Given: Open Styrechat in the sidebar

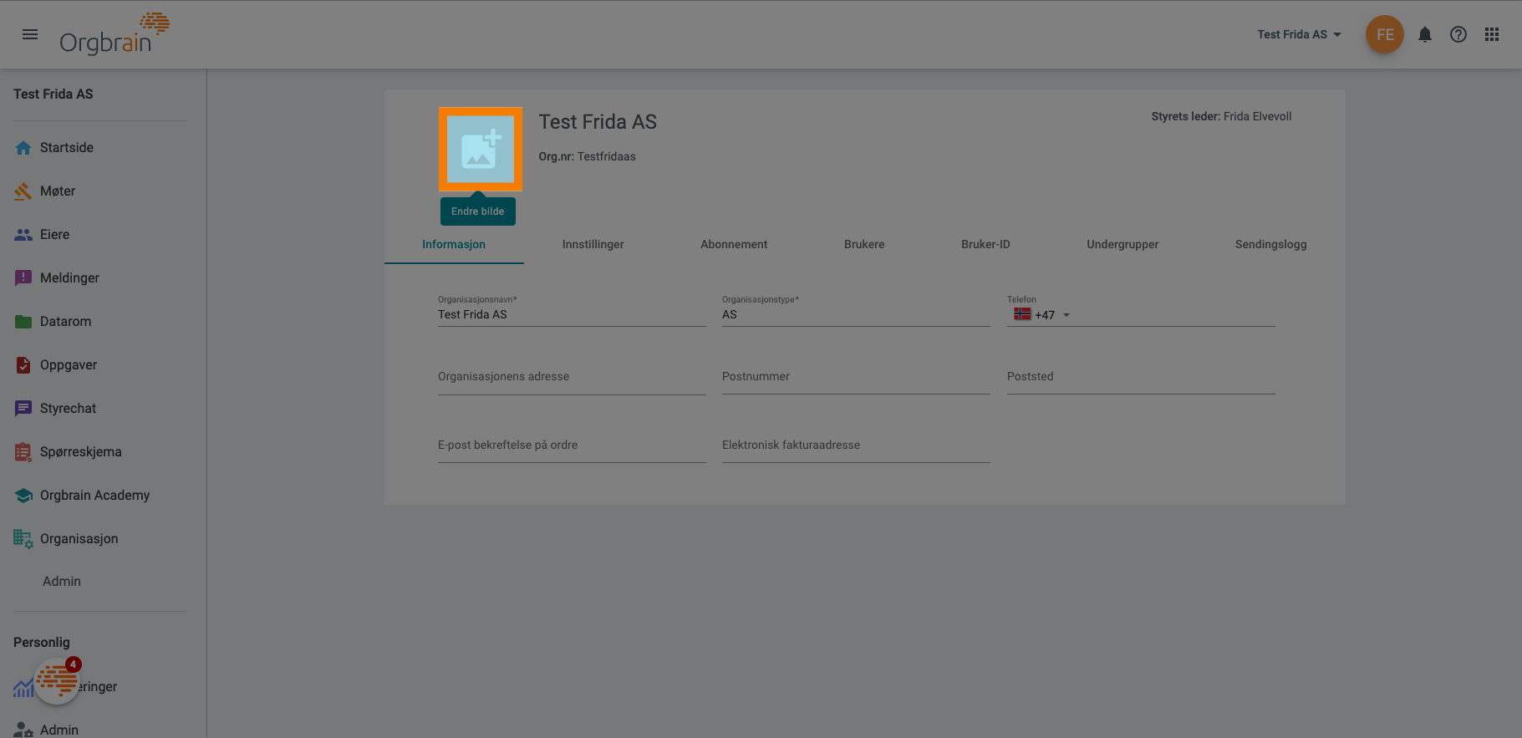Looking at the screenshot, I should pos(68,409).
